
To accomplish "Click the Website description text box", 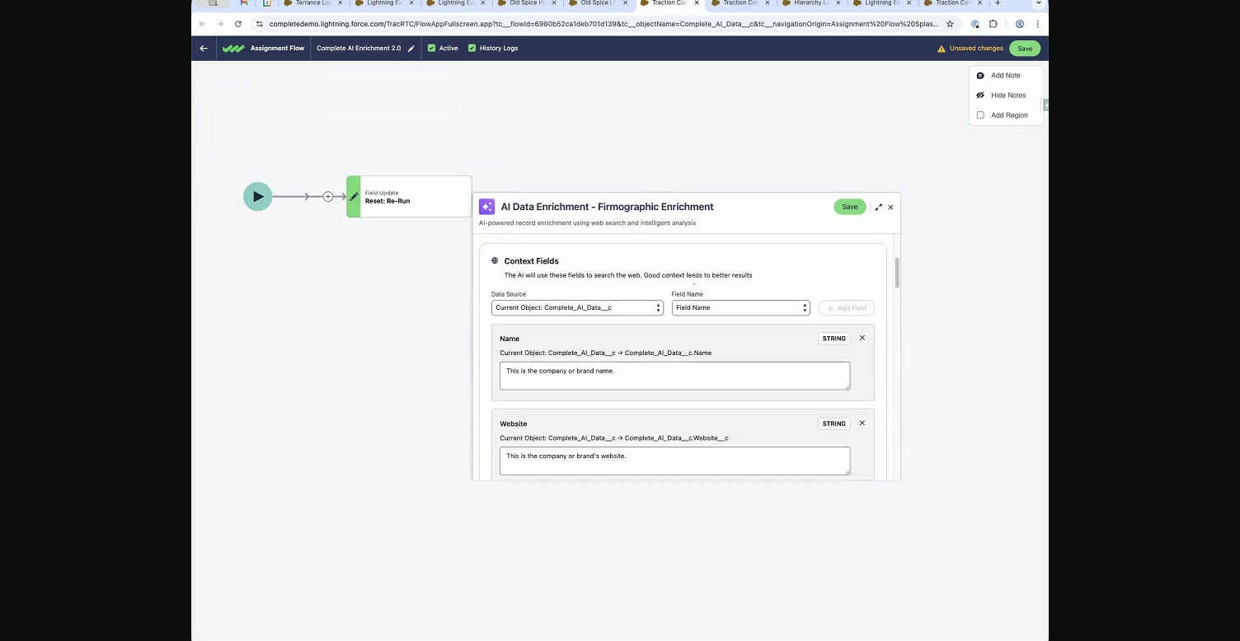I will pyautogui.click(x=674, y=461).
